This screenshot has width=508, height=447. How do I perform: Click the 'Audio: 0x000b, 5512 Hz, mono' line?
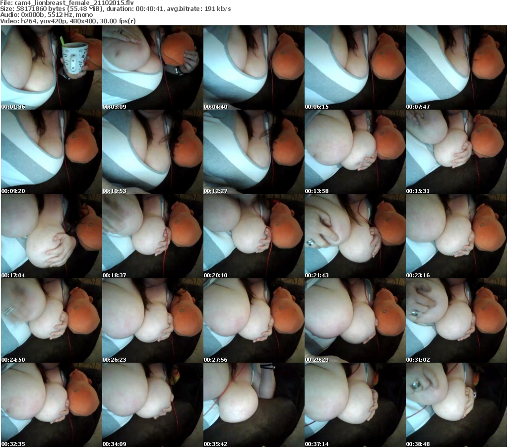[47, 15]
